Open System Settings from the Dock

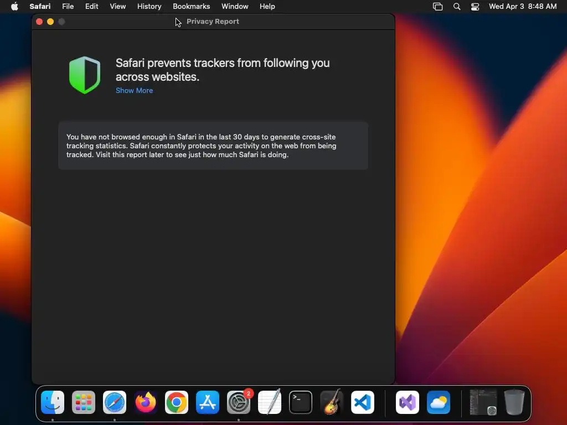tap(239, 402)
